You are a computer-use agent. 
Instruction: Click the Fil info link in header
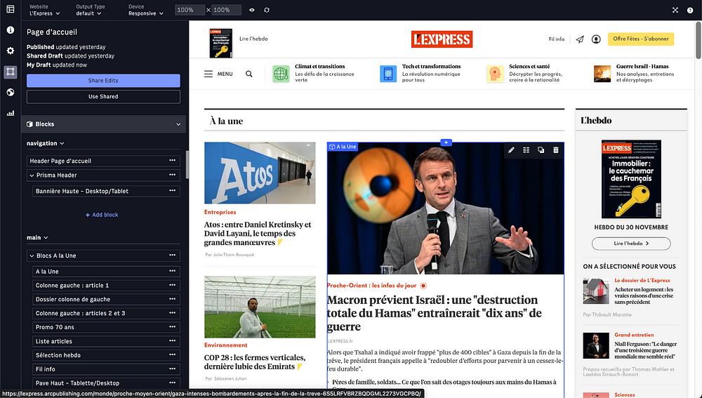point(557,39)
